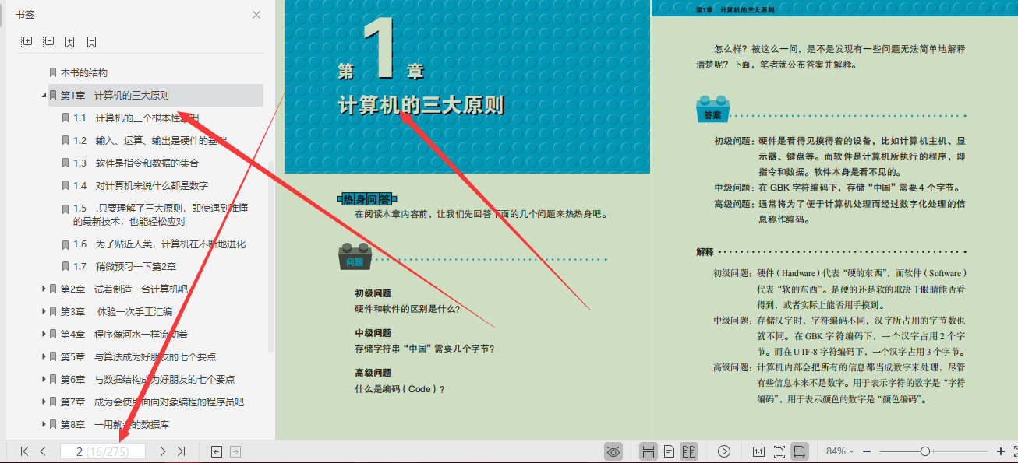Image resolution: width=1018 pixels, height=463 pixels.
Task: Click the fit-to-page icon
Action: click(x=779, y=451)
